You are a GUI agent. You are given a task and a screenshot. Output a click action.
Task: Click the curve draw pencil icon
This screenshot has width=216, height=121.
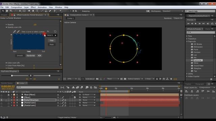tap(18, 32)
